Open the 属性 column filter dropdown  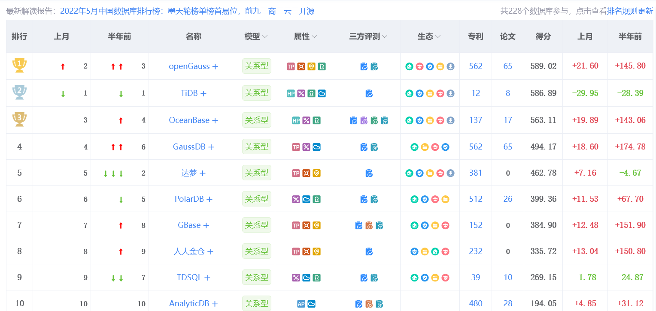click(x=313, y=36)
